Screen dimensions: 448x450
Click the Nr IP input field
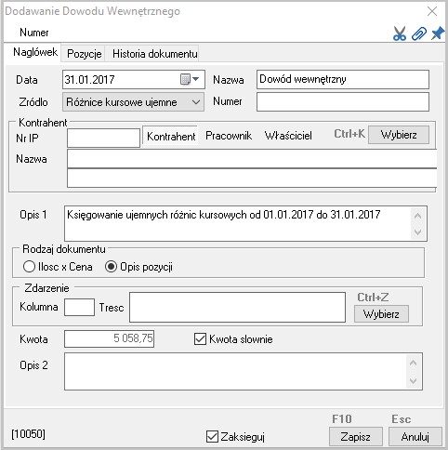103,138
